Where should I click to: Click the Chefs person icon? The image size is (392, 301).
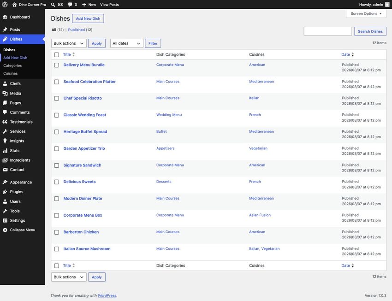click(x=5, y=83)
